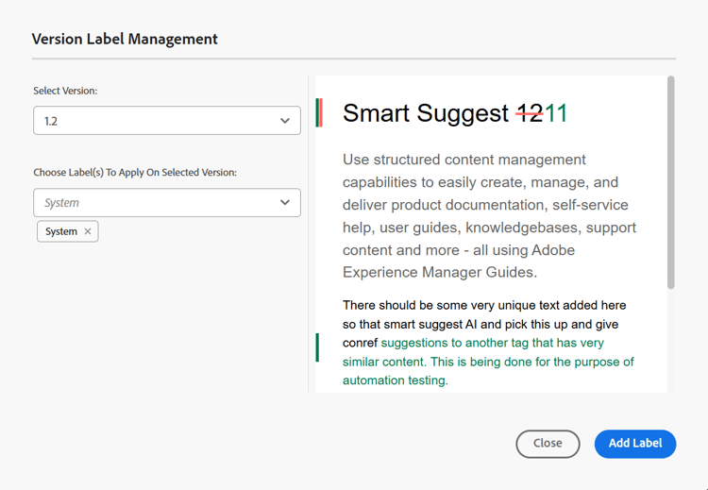This screenshot has height=490, width=708.
Task: Click the chevron in the label dropdown
Action: pyautogui.click(x=284, y=202)
